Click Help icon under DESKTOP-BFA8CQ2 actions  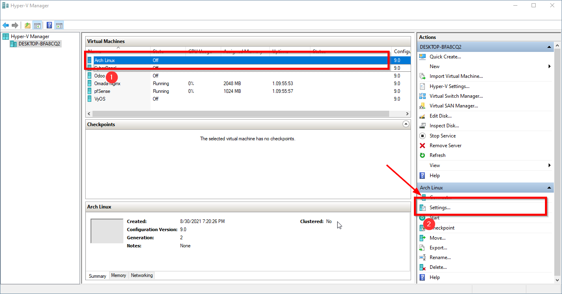point(422,176)
